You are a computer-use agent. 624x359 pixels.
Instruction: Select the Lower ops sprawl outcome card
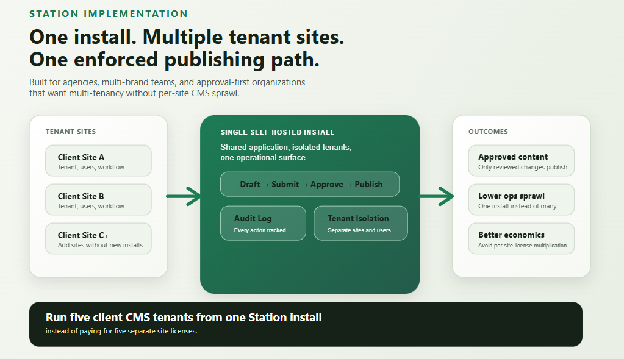tap(522, 199)
